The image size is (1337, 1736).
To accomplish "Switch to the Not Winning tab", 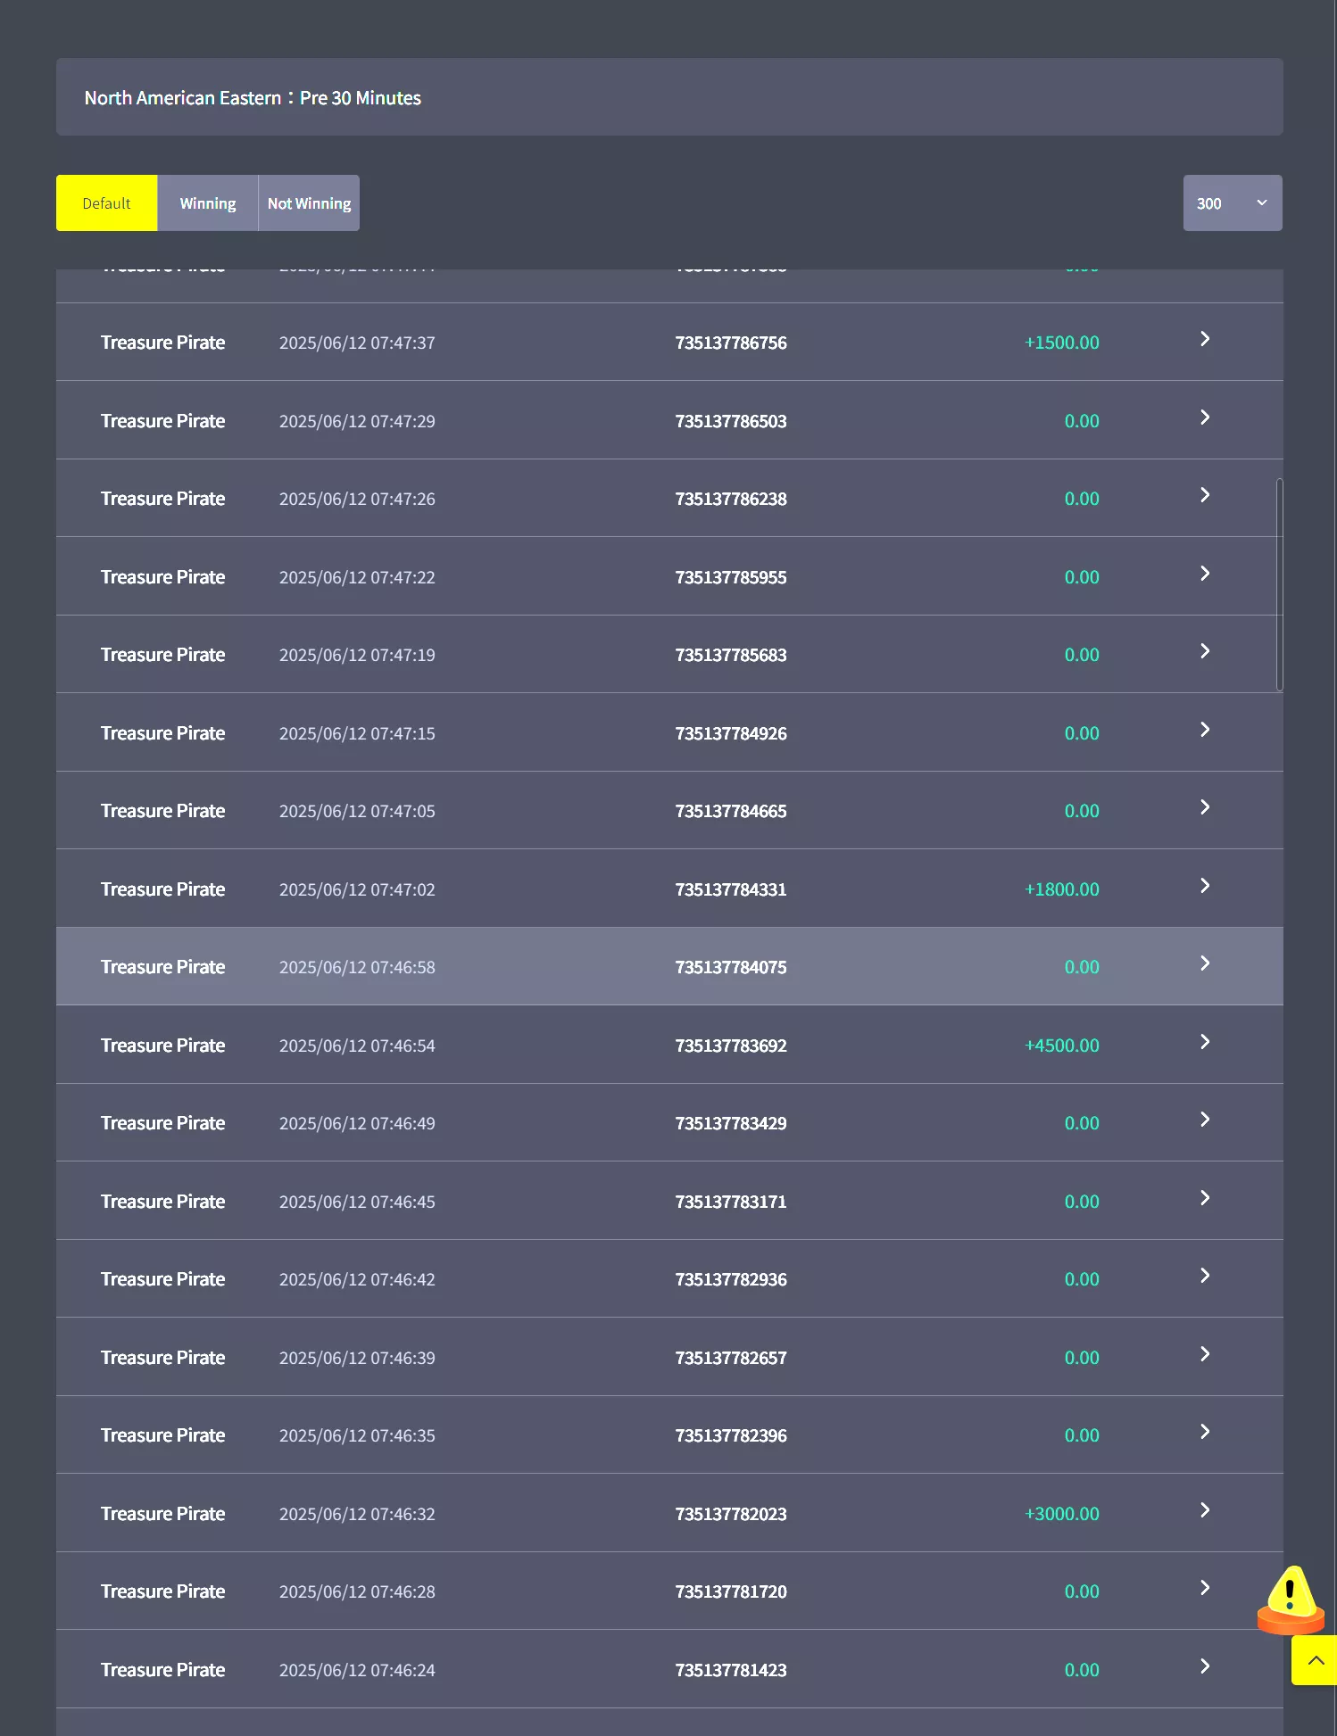I will click(309, 203).
